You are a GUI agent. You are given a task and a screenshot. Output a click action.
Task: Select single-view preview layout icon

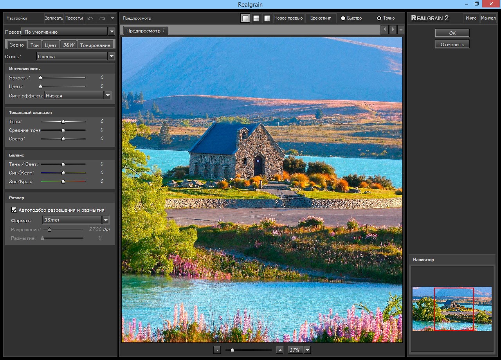tap(245, 18)
